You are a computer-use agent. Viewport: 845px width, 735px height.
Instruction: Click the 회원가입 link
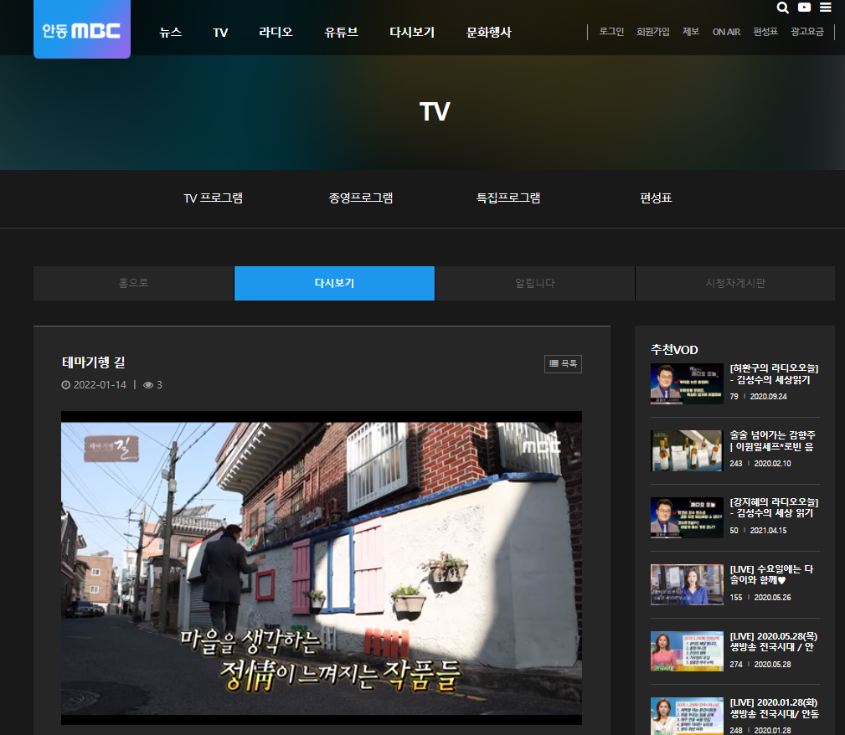(x=652, y=32)
